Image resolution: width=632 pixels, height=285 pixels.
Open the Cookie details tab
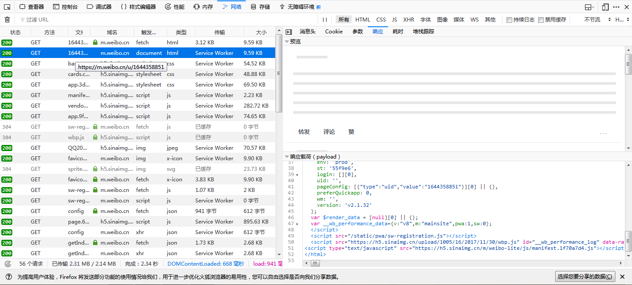(334, 32)
